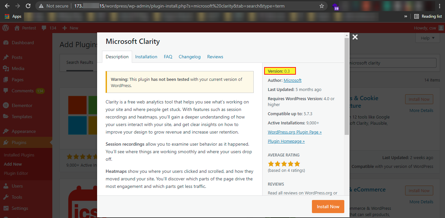Click the dialog vertical scrollbar
This screenshot has width=445, height=218.
[347, 86]
